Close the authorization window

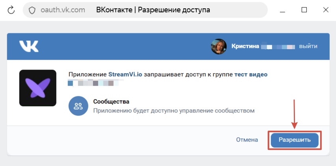[326, 10]
